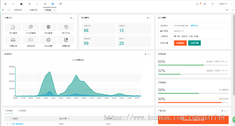This screenshot has width=235, height=126.
Task: Click the tag/note icon in header
Action: click(213, 4)
